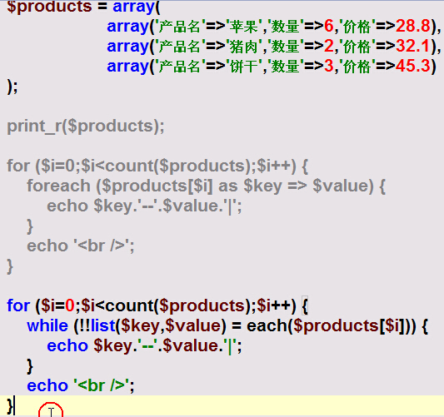Click the greyed-out echo '<br />' line

click(81, 246)
